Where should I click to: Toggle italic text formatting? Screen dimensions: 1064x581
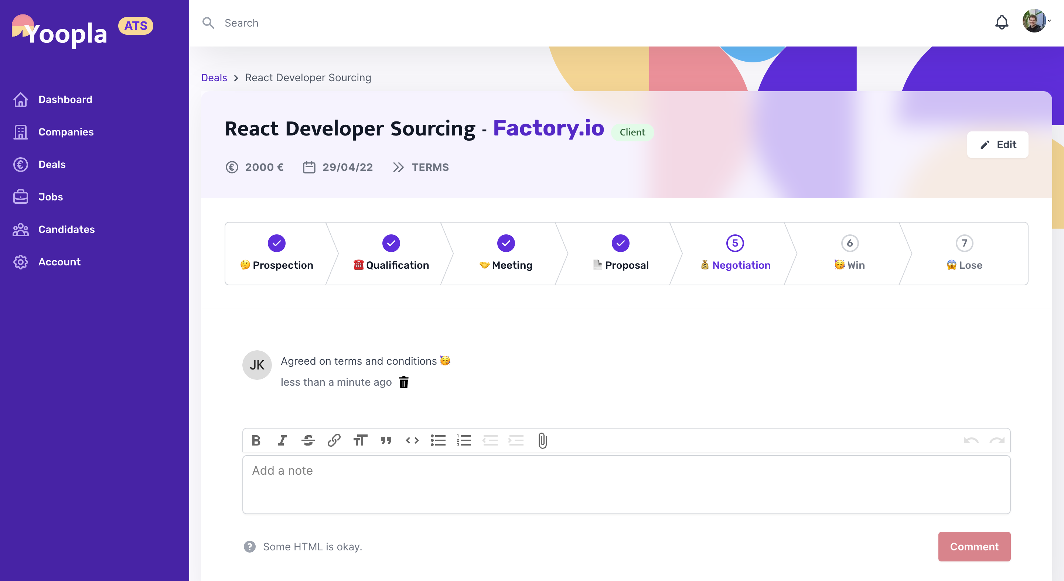click(282, 441)
